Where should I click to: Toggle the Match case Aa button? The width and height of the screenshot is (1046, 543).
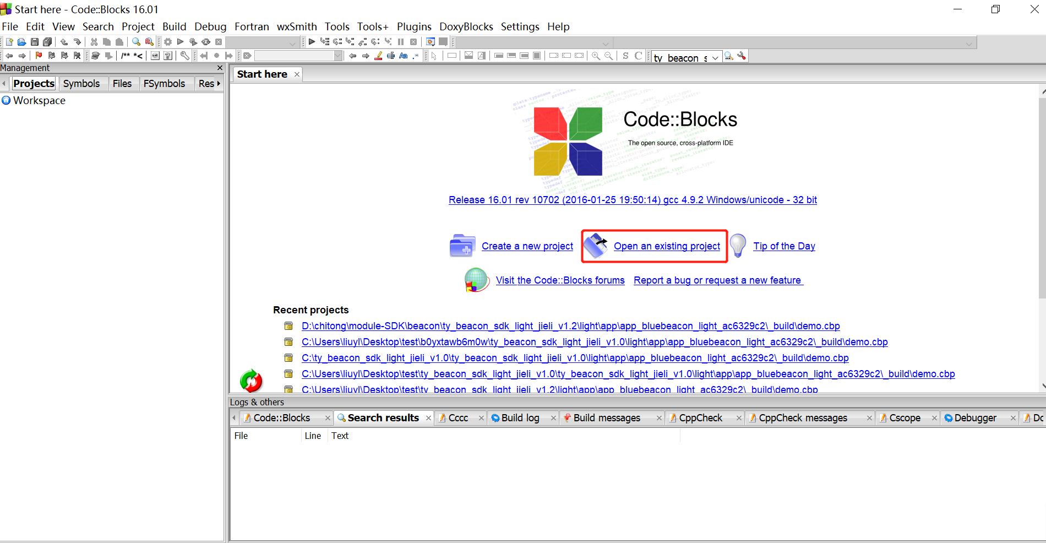click(404, 56)
